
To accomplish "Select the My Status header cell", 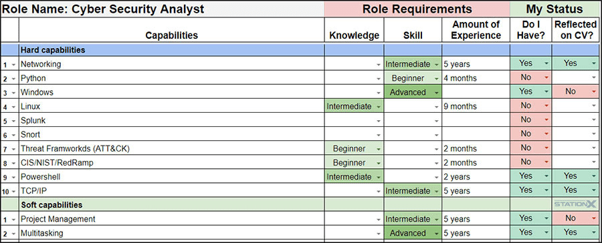I will [x=555, y=9].
